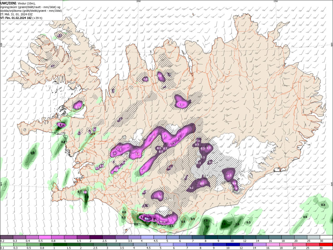Pick the pale green first swatch of the bottom row
This screenshot has width=333, height=250.
[x=7, y=245]
